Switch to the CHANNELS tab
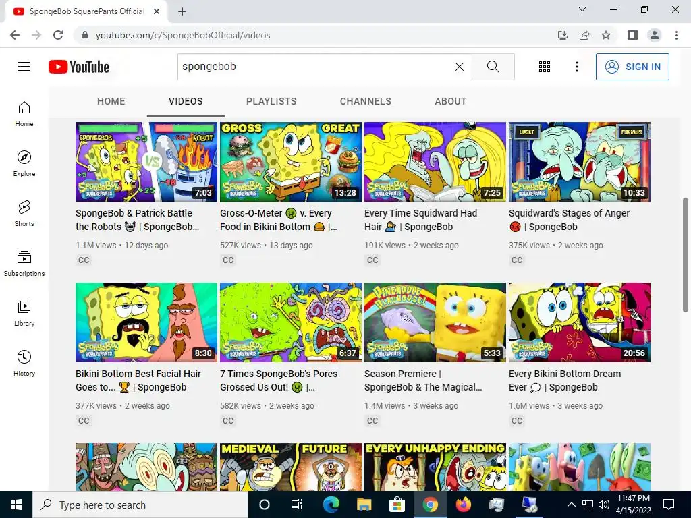Viewport: 691px width, 518px height. click(x=365, y=101)
